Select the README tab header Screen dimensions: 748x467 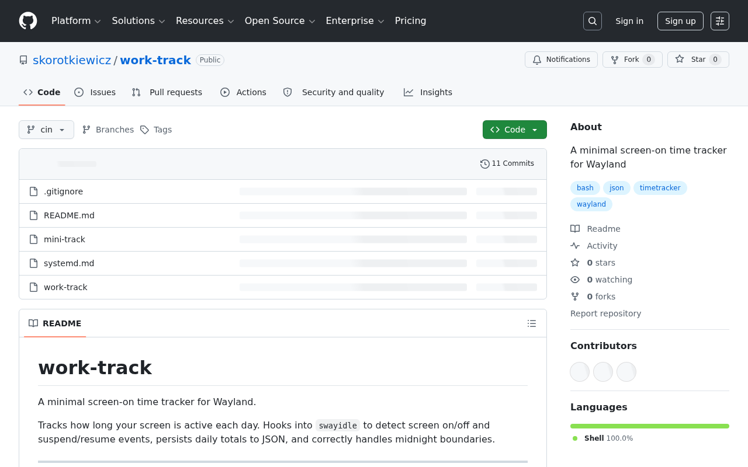55,323
